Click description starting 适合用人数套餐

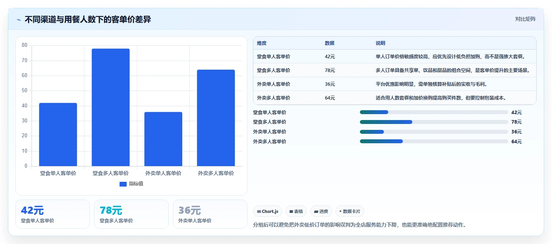coord(441,98)
